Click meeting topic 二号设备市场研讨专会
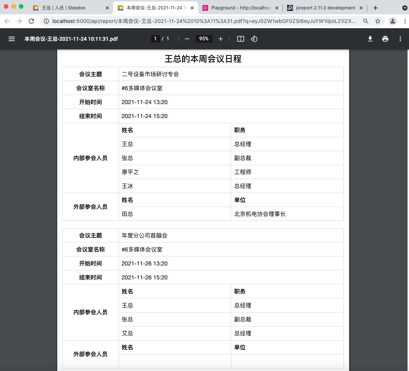This screenshot has width=409, height=371. point(150,74)
